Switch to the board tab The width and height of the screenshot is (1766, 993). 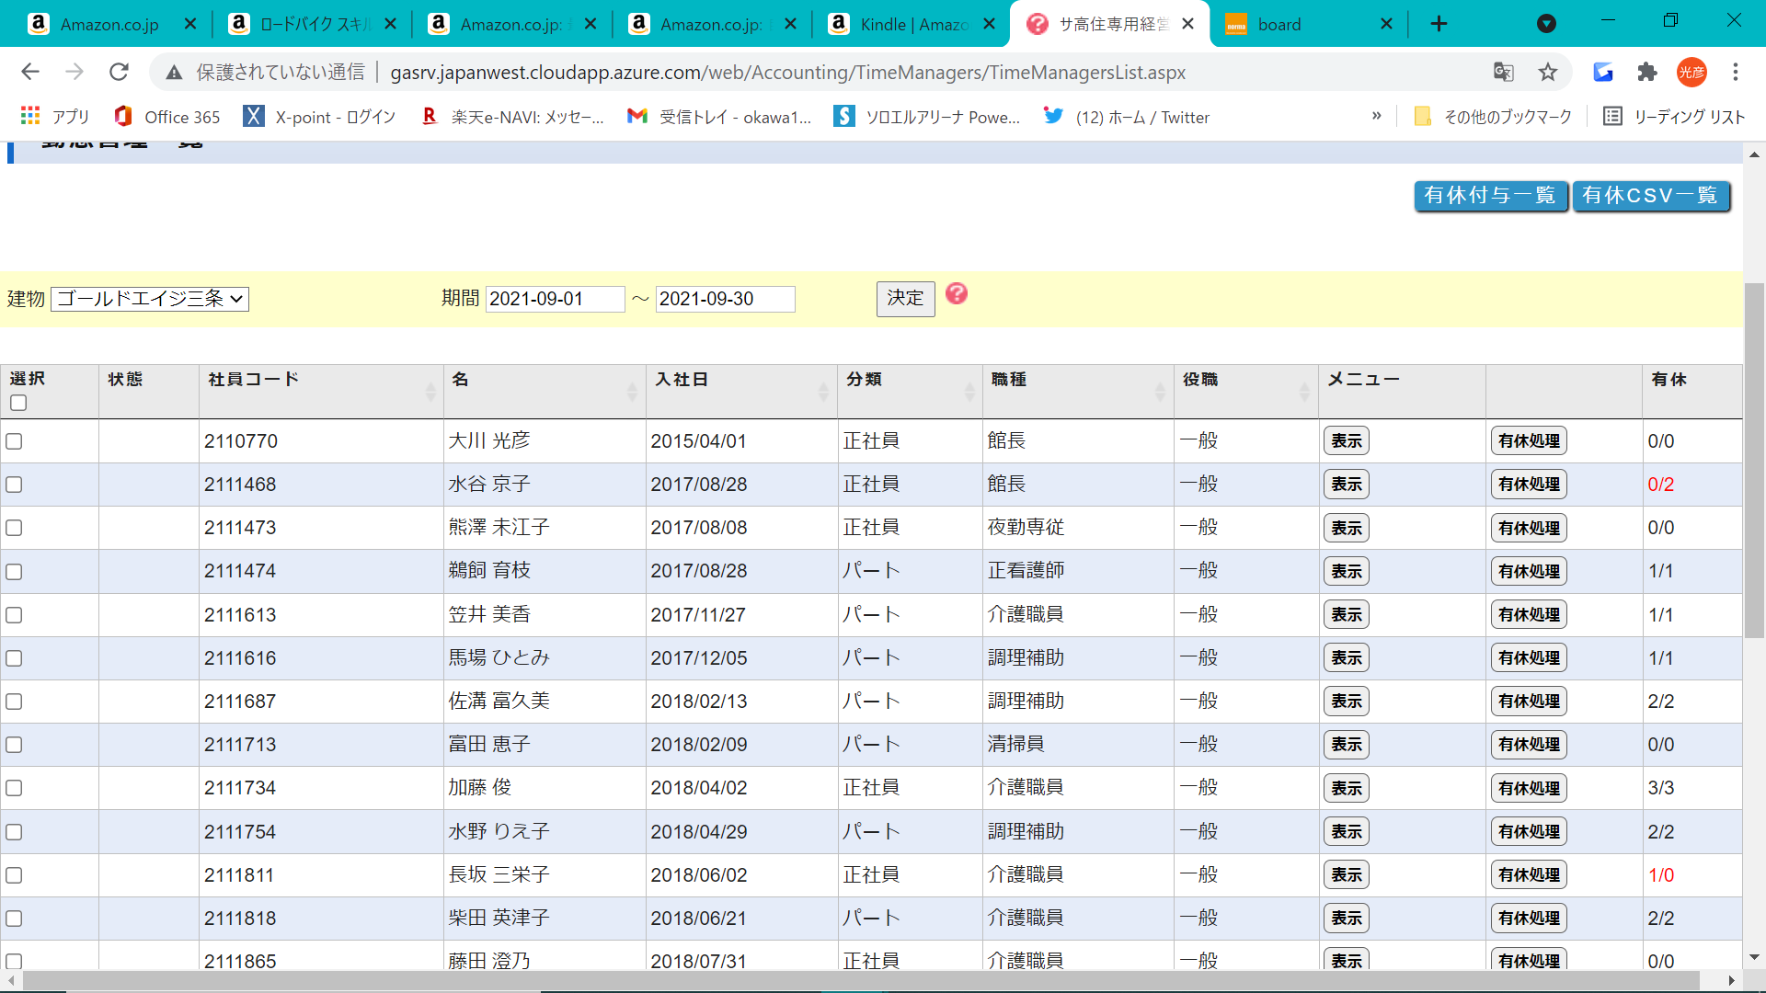coord(1297,24)
